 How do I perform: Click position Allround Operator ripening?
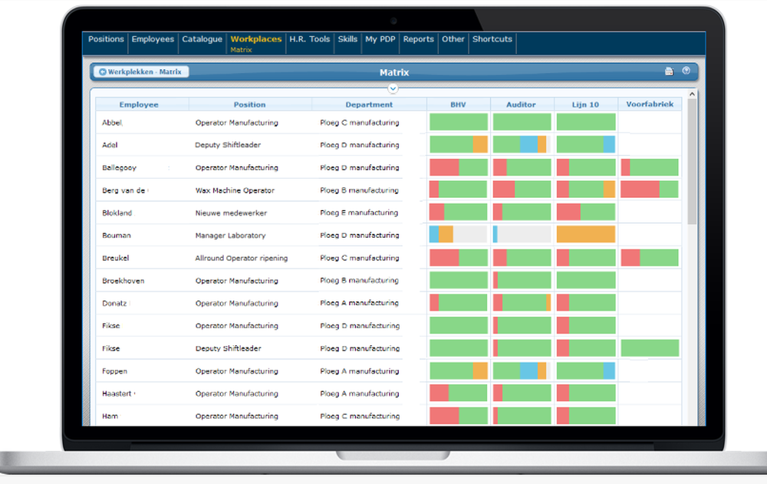click(x=242, y=258)
